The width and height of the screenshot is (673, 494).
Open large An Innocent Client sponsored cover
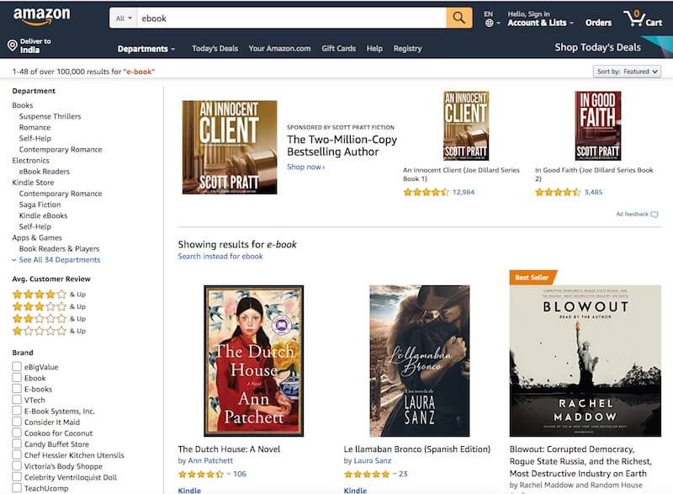[230, 147]
